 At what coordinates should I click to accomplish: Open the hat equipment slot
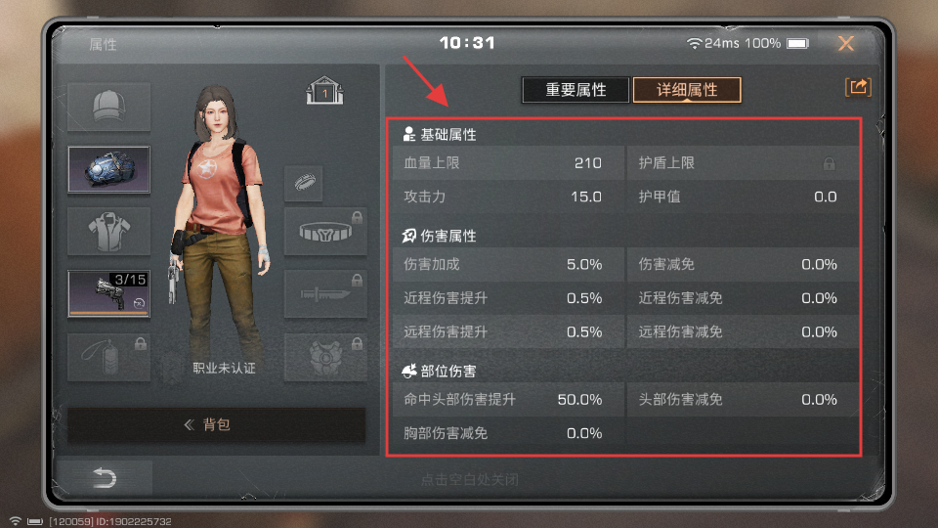click(x=108, y=108)
